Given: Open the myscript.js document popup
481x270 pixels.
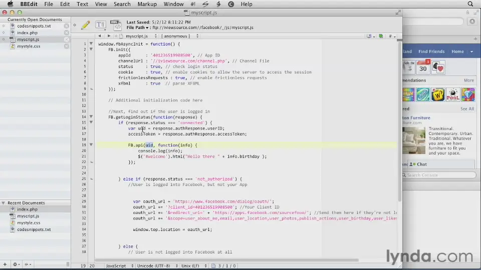Looking at the screenshot, I should coord(141,36).
